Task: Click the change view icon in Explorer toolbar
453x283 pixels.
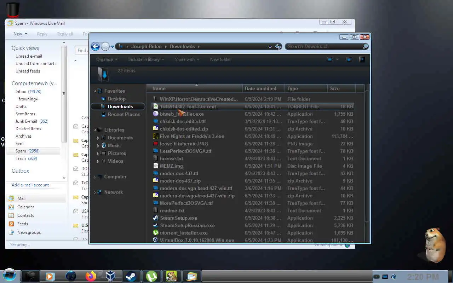Action: pyautogui.click(x=330, y=59)
